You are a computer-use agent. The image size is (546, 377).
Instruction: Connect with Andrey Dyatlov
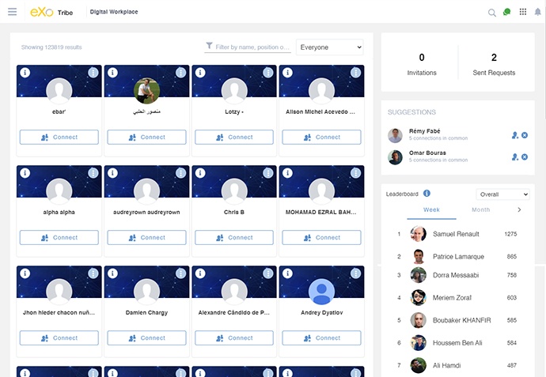(321, 337)
